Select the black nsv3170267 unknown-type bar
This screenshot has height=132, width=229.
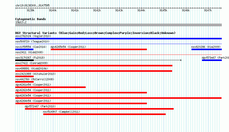pos(24,60)
